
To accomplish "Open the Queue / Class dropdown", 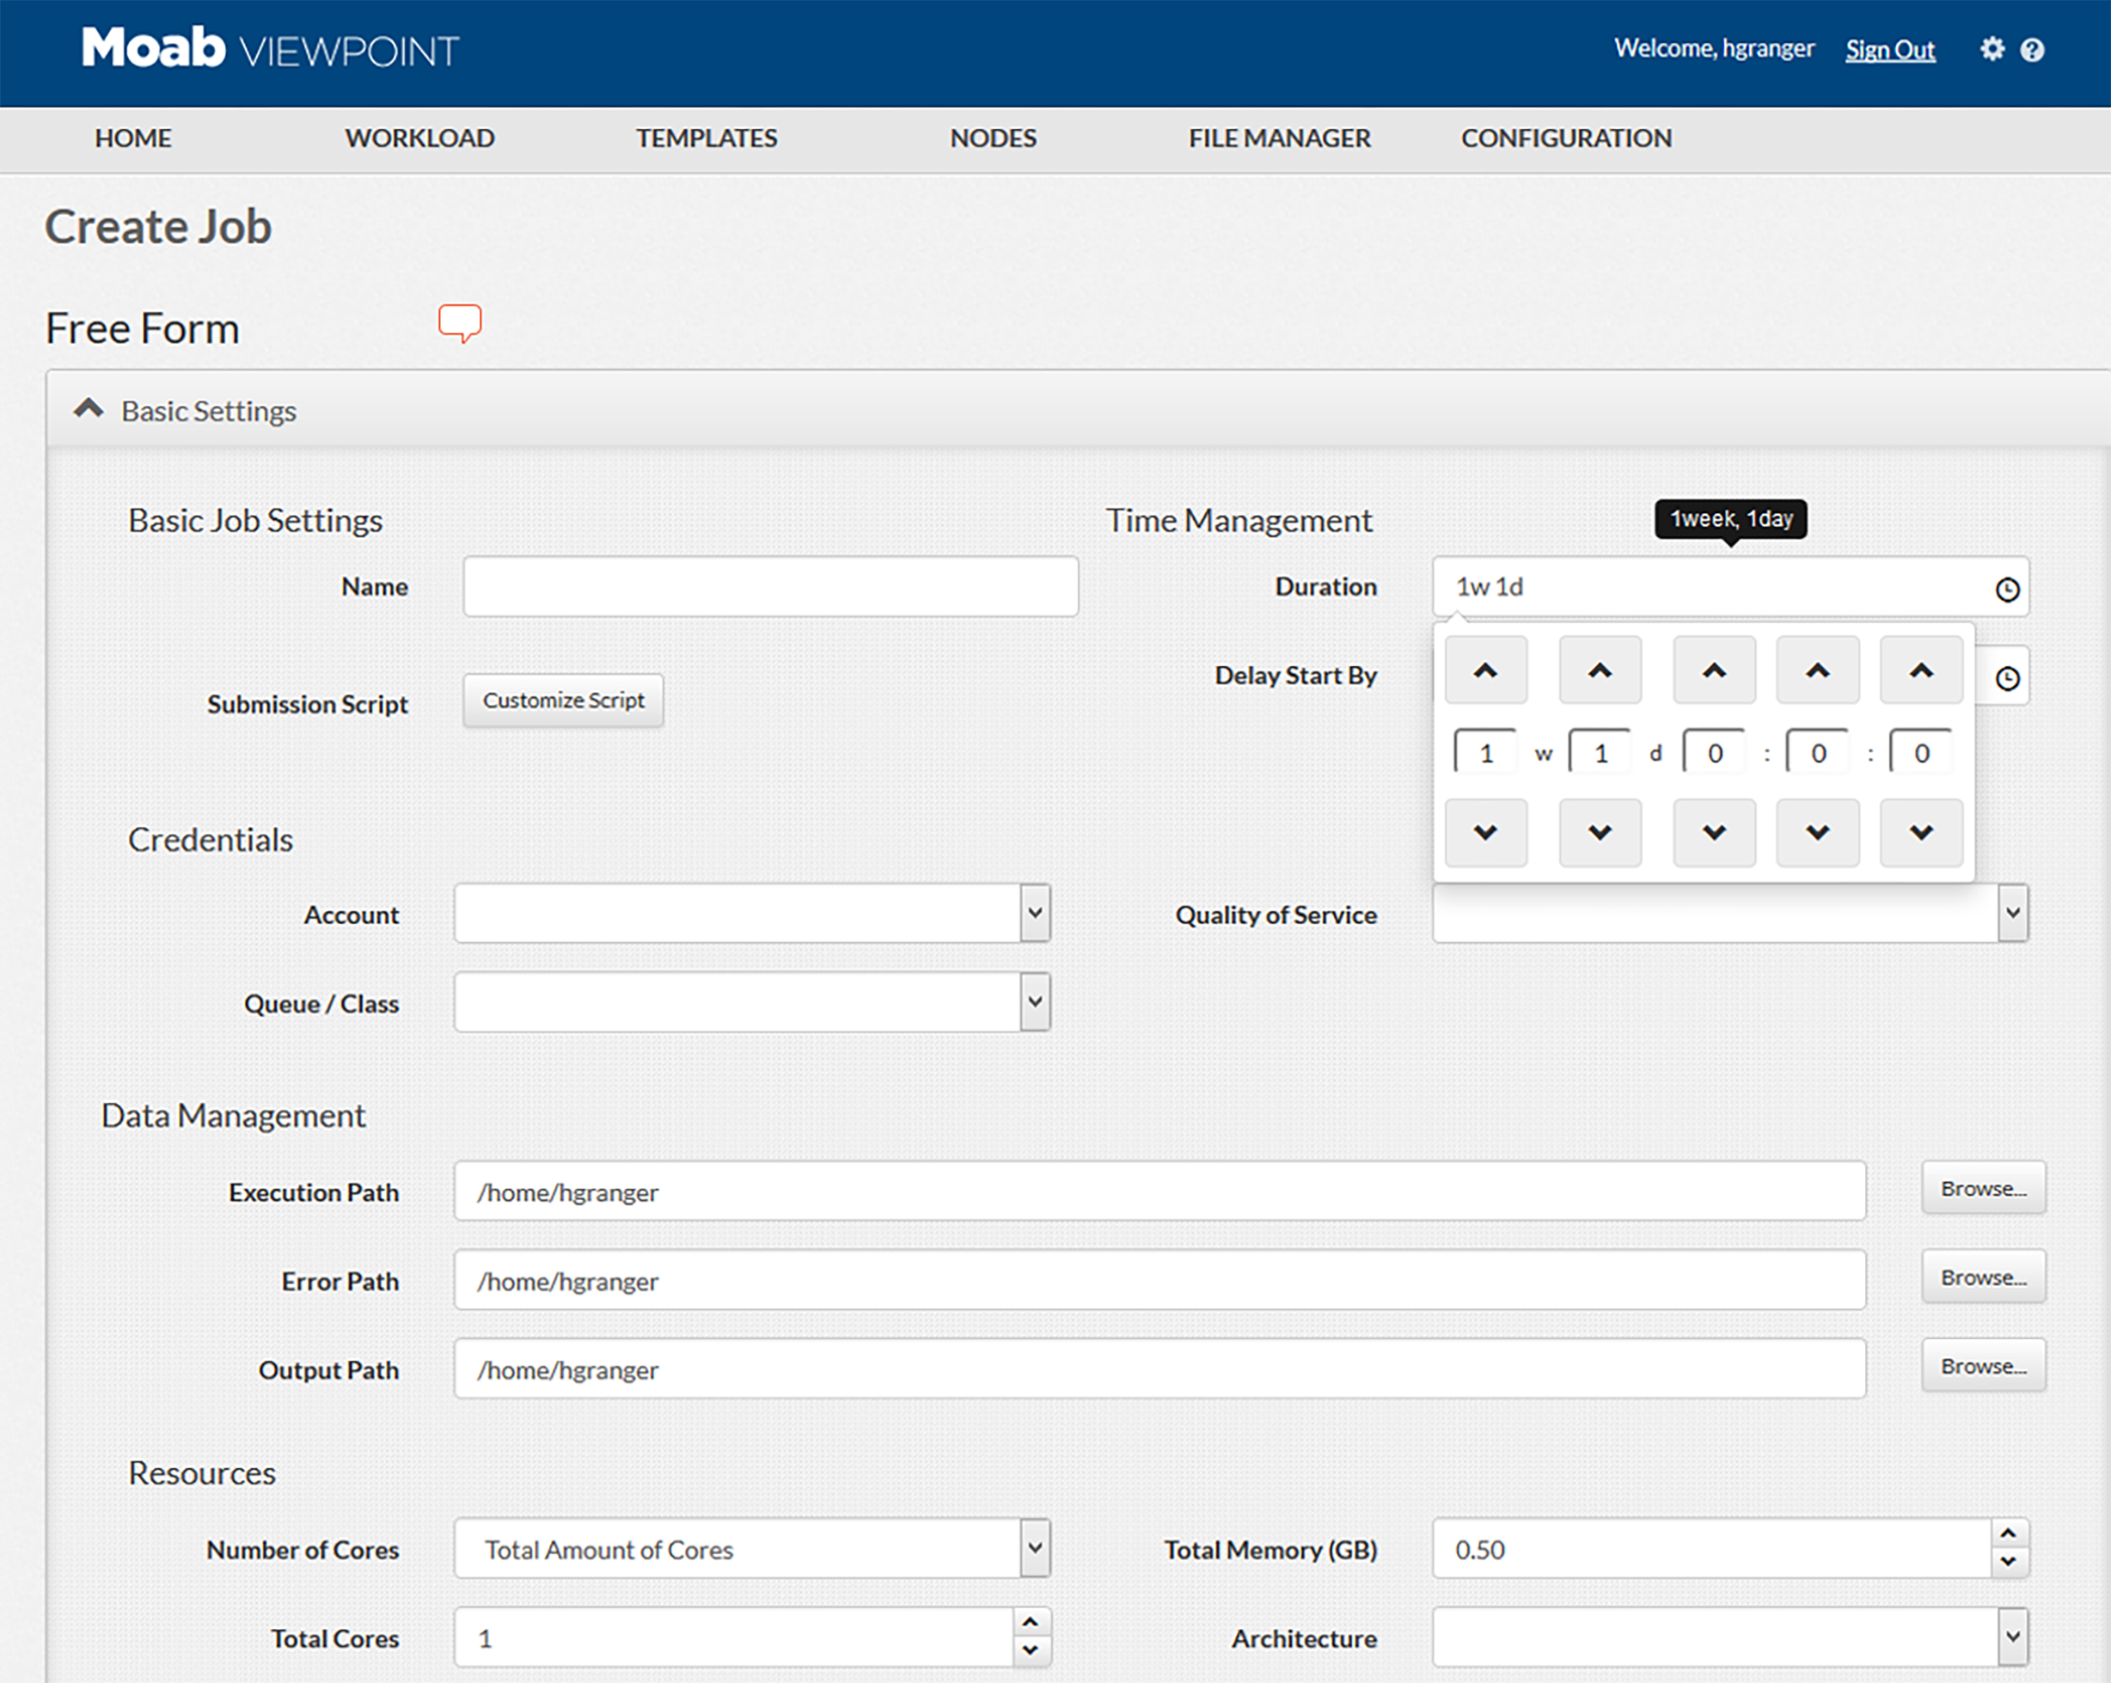I will [1035, 1001].
